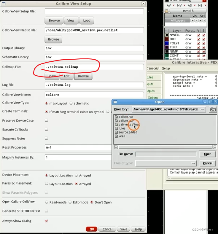Enable Execute Callbacks checkbox
Image resolution: width=218 pixels, height=234 pixels.
[x=46, y=129]
